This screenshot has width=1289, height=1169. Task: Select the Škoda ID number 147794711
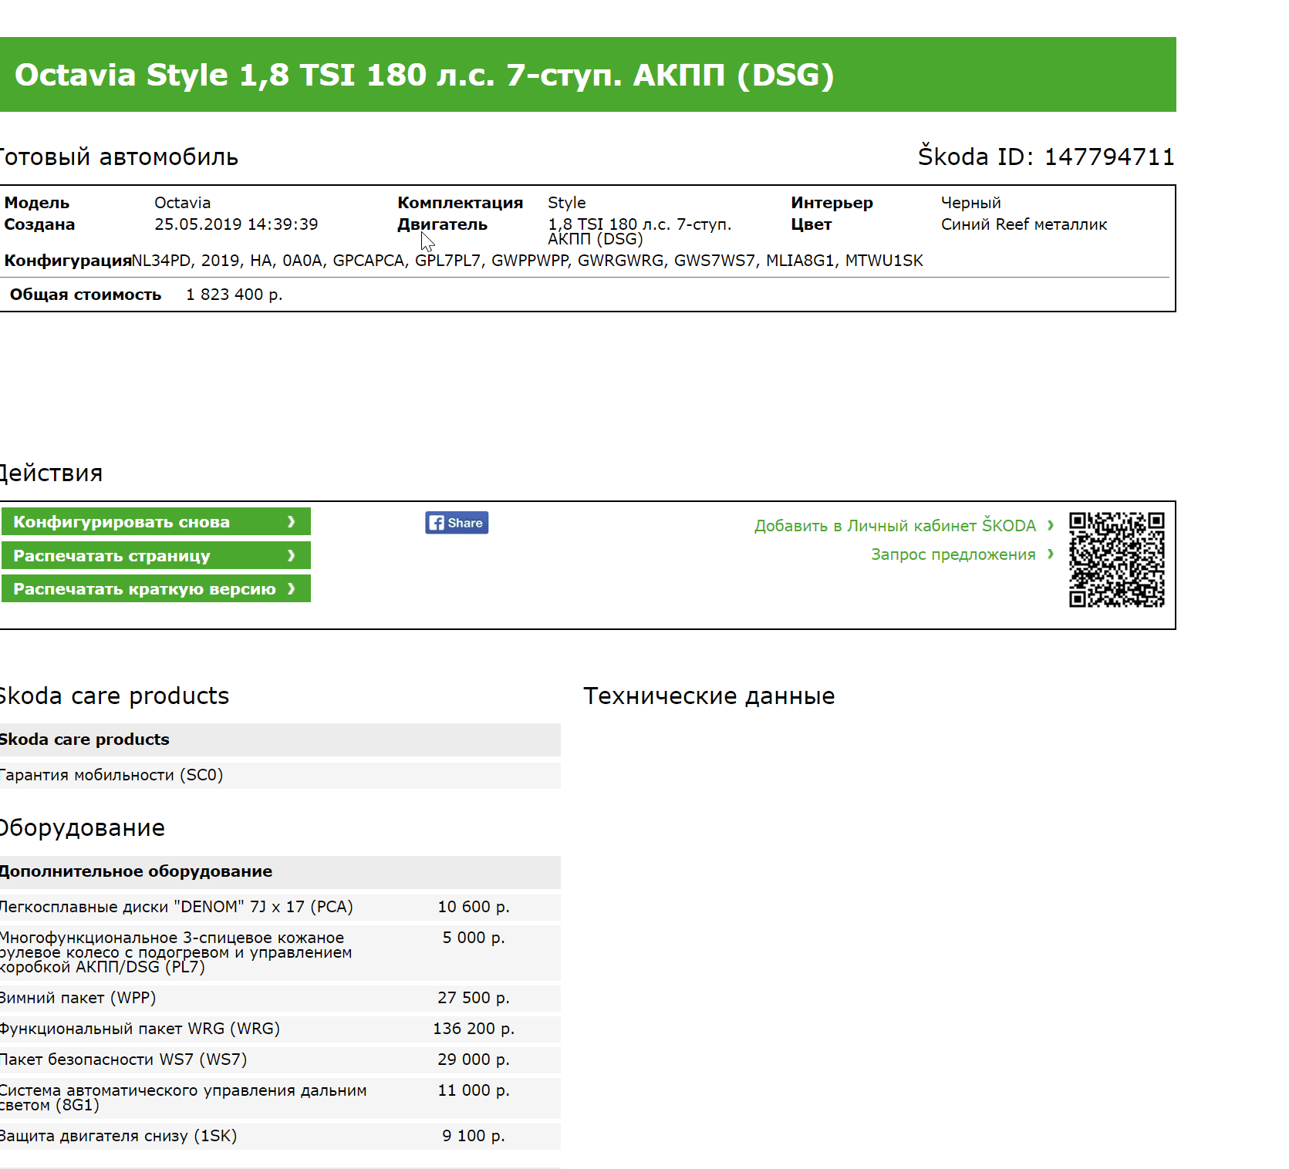(x=1109, y=157)
